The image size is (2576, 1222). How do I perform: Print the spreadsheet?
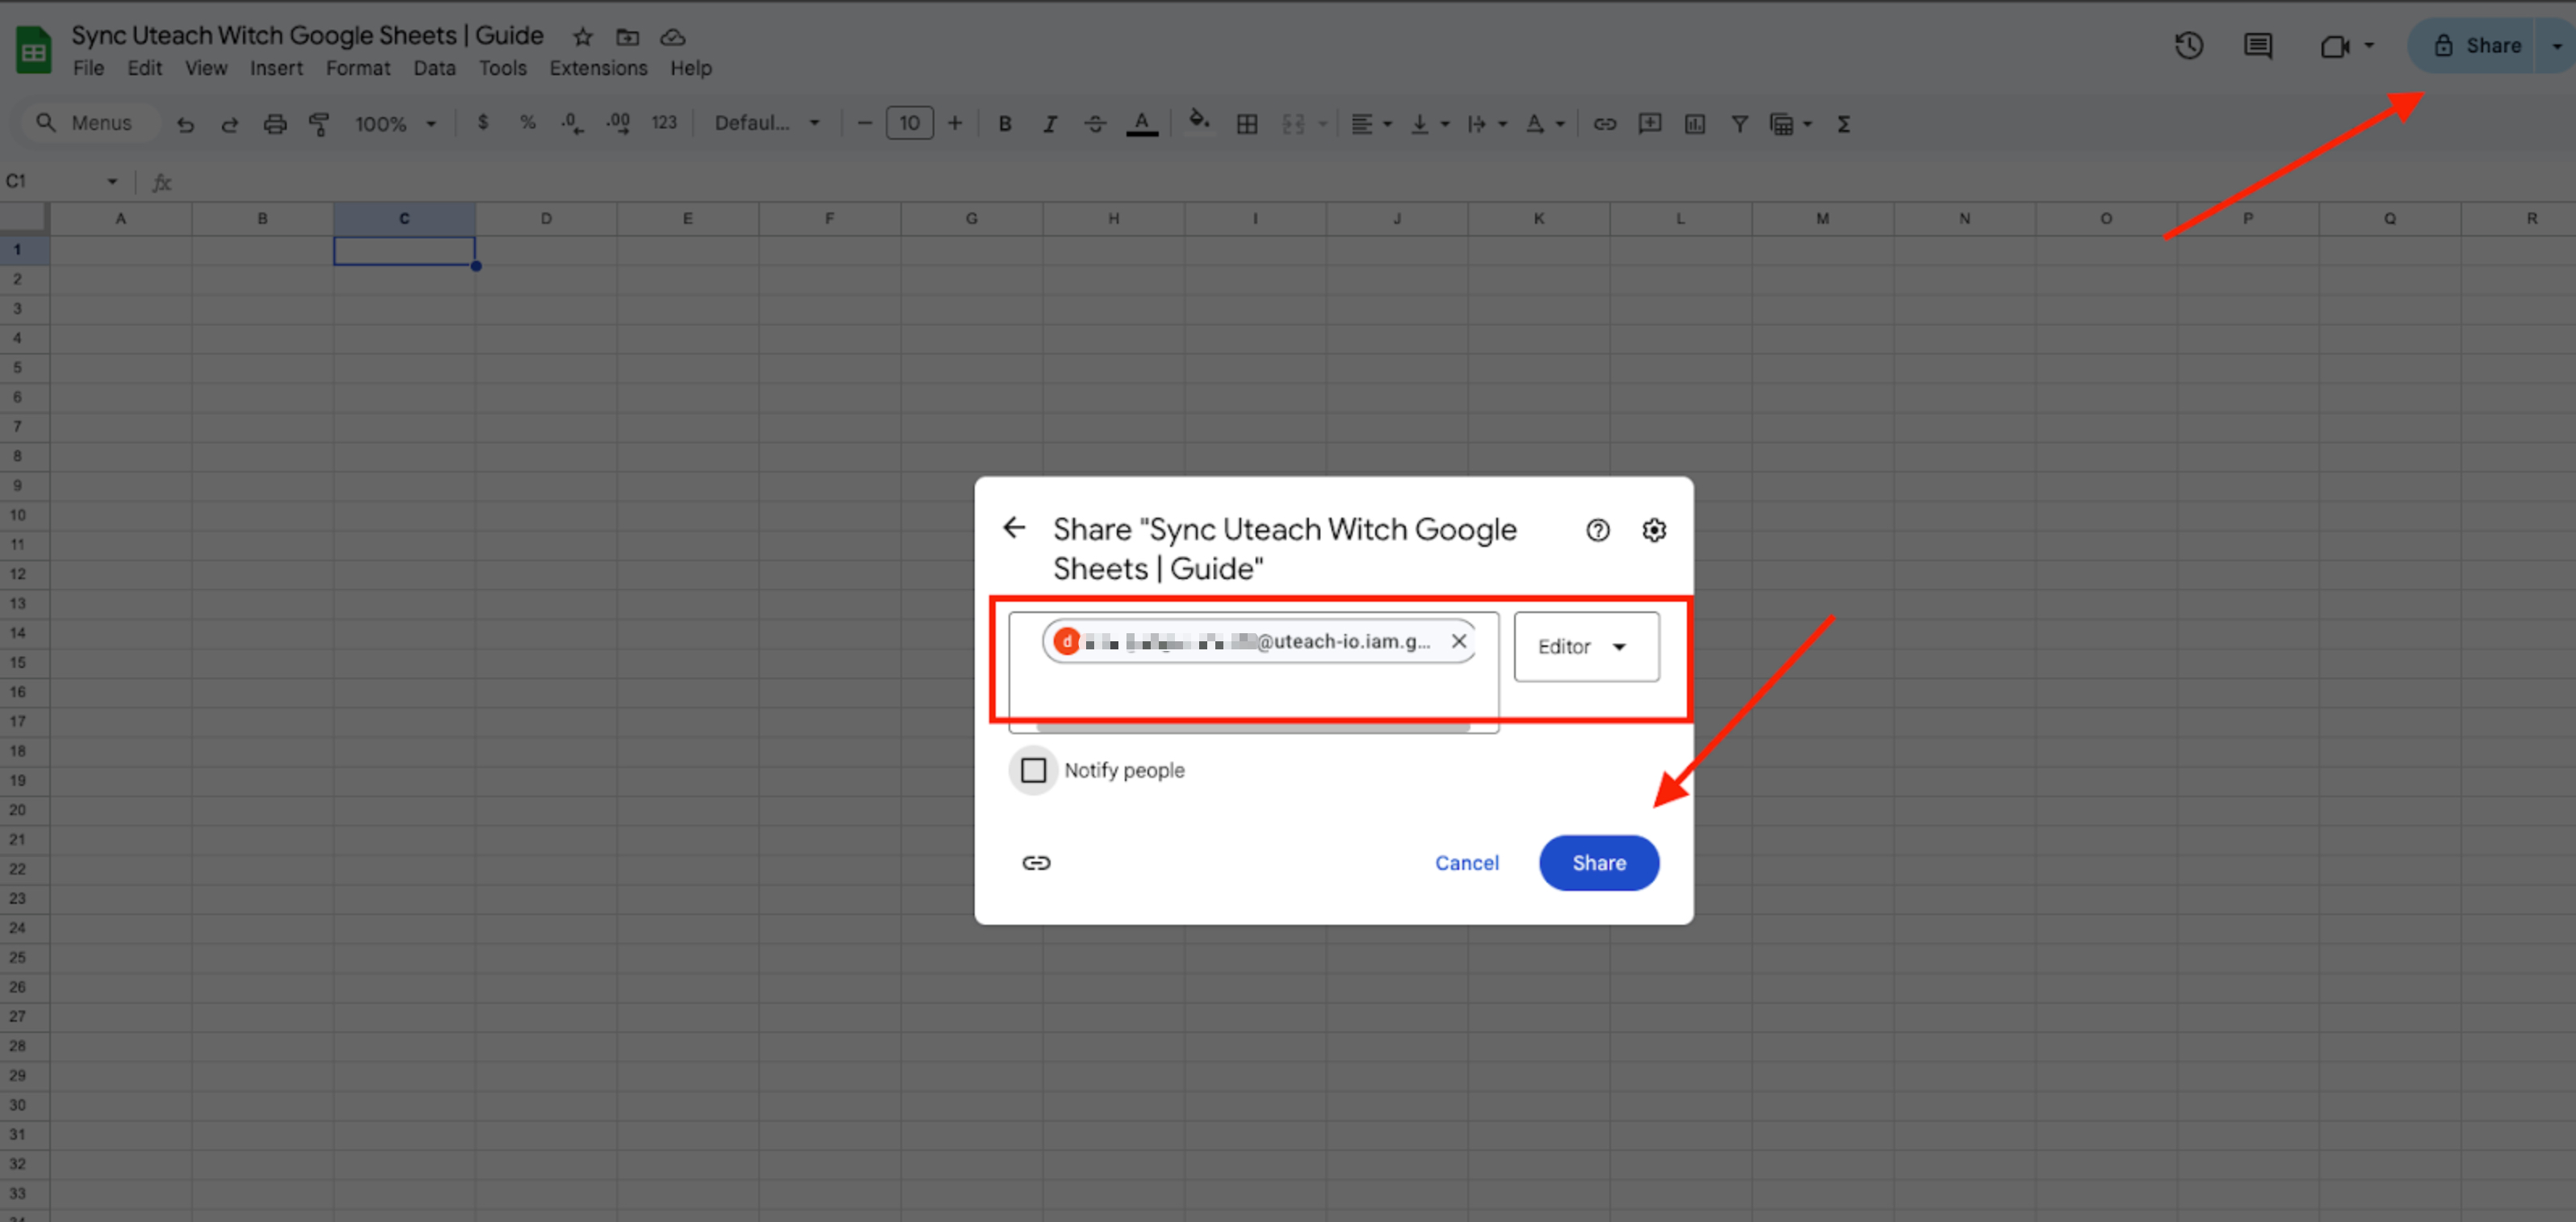pos(275,124)
